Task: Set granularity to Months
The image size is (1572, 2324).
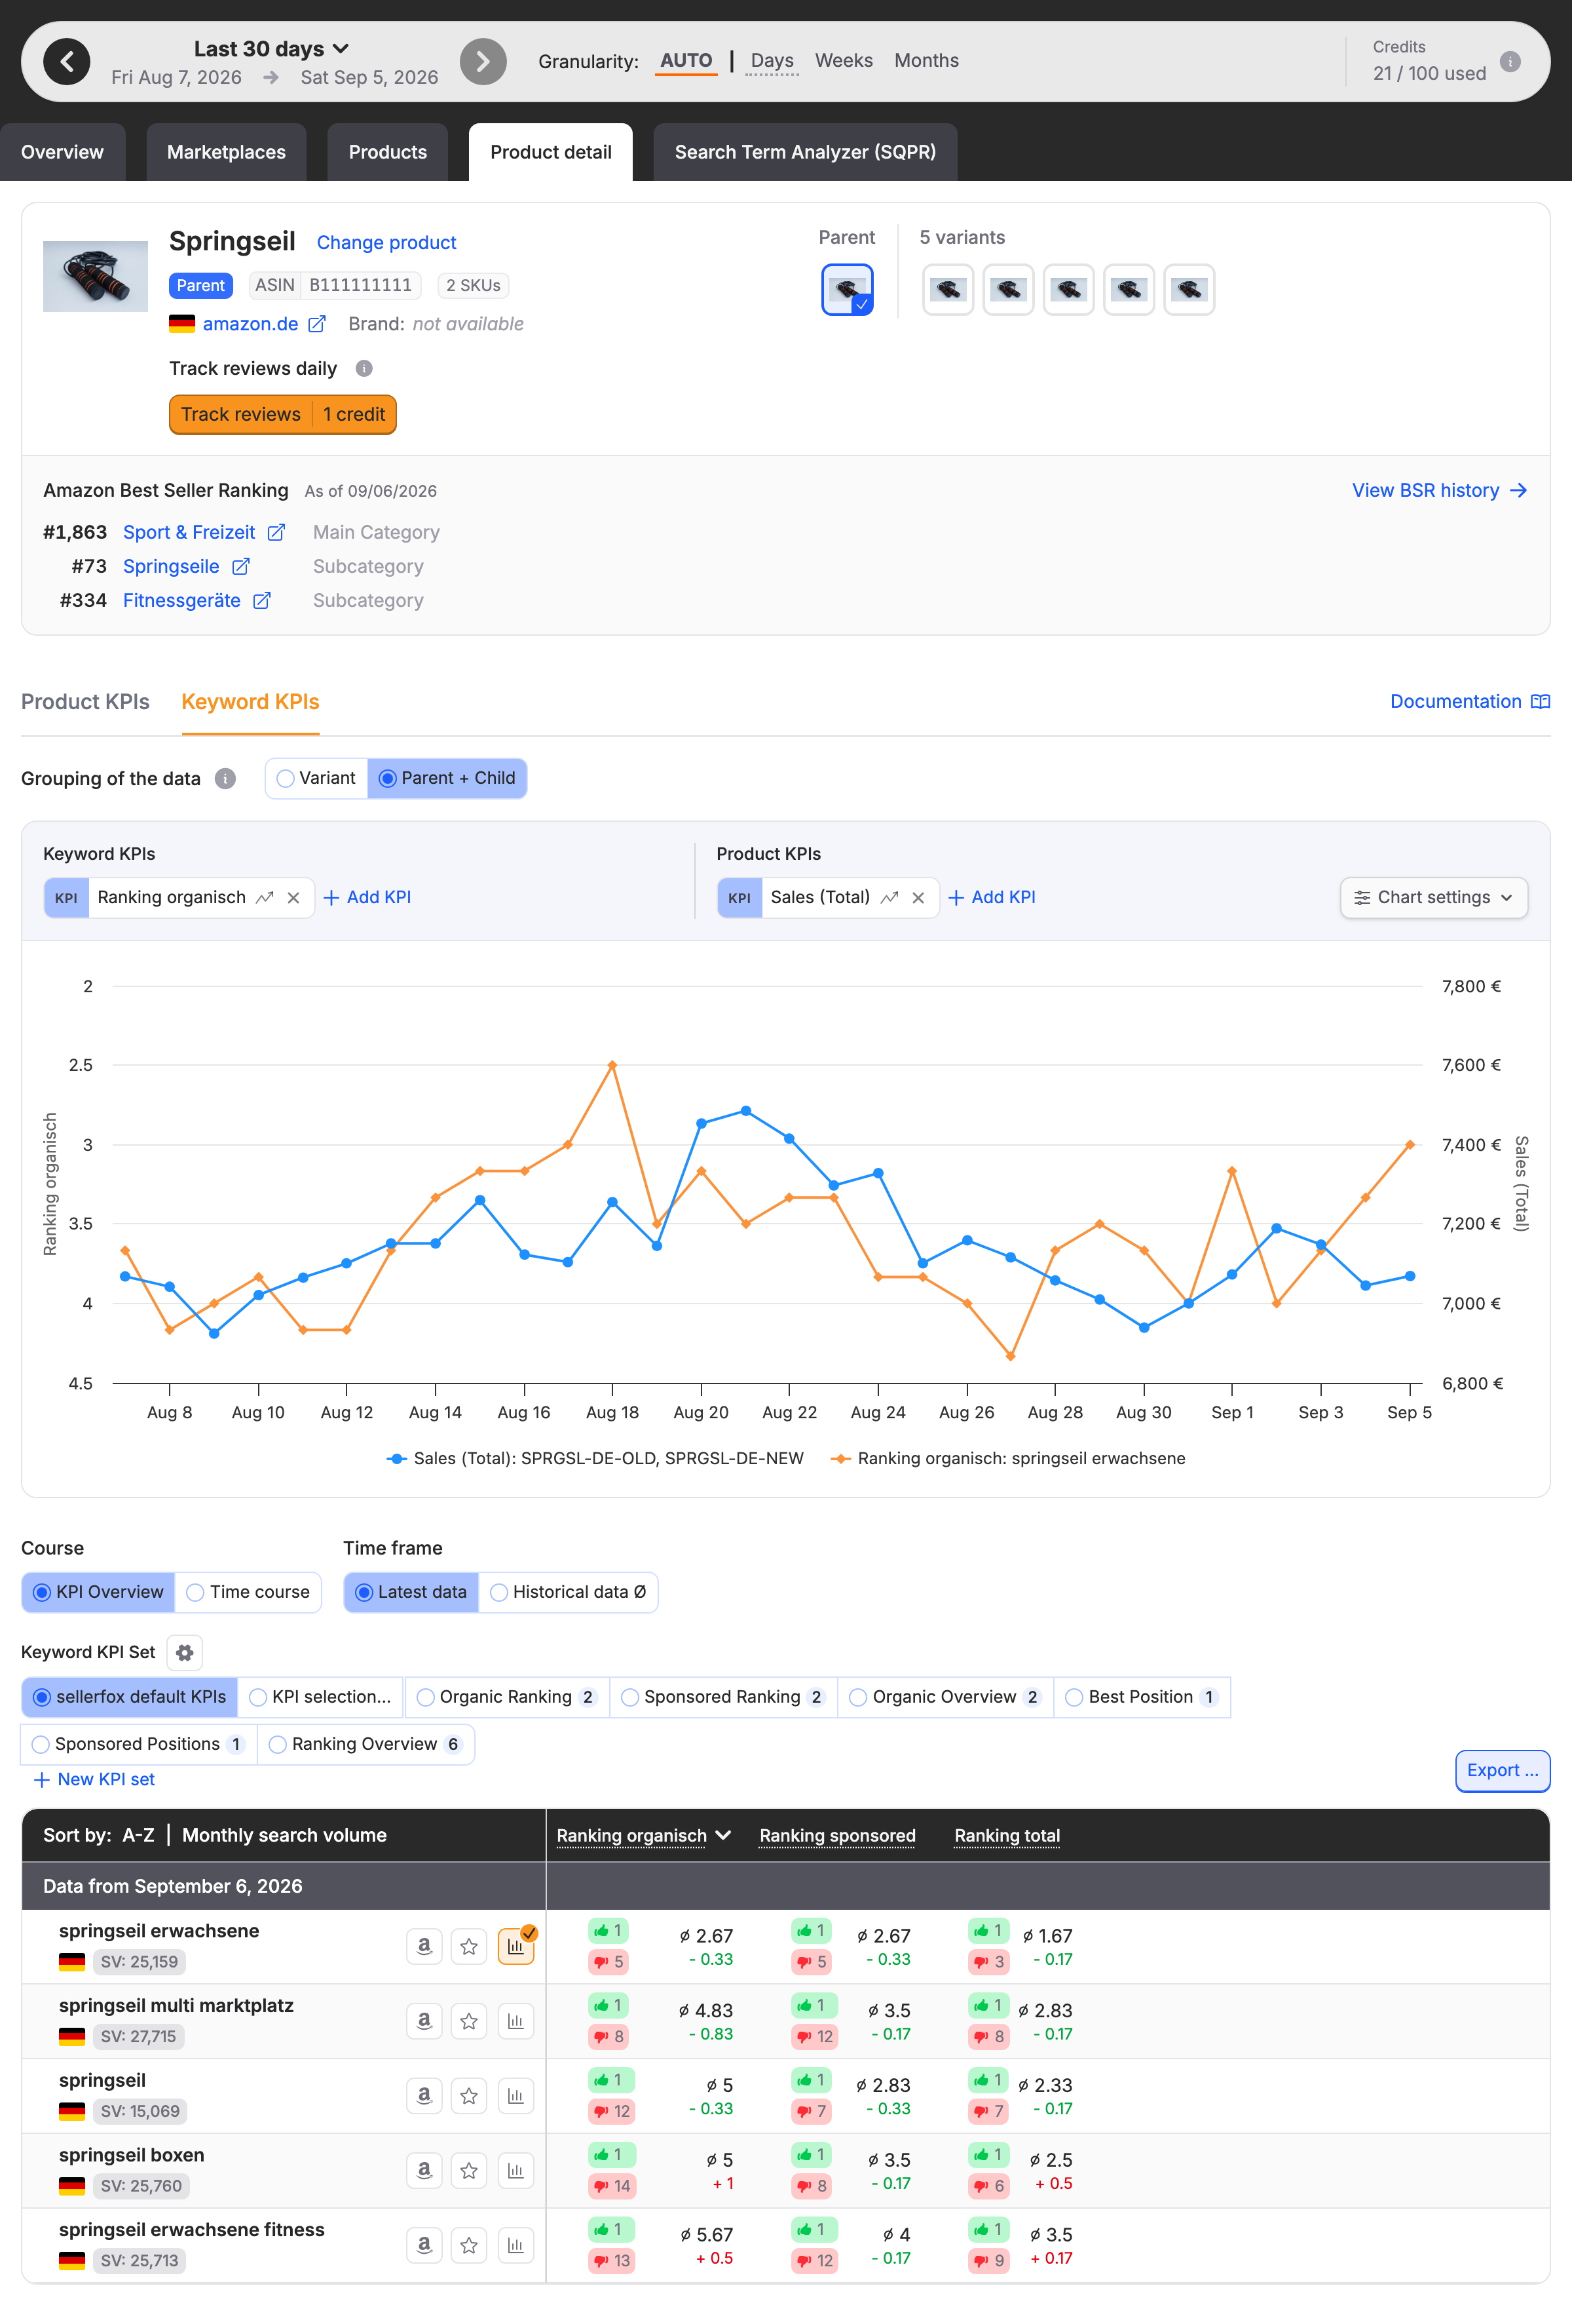Action: coord(926,61)
